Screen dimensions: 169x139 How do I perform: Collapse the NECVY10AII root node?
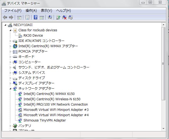5,25
